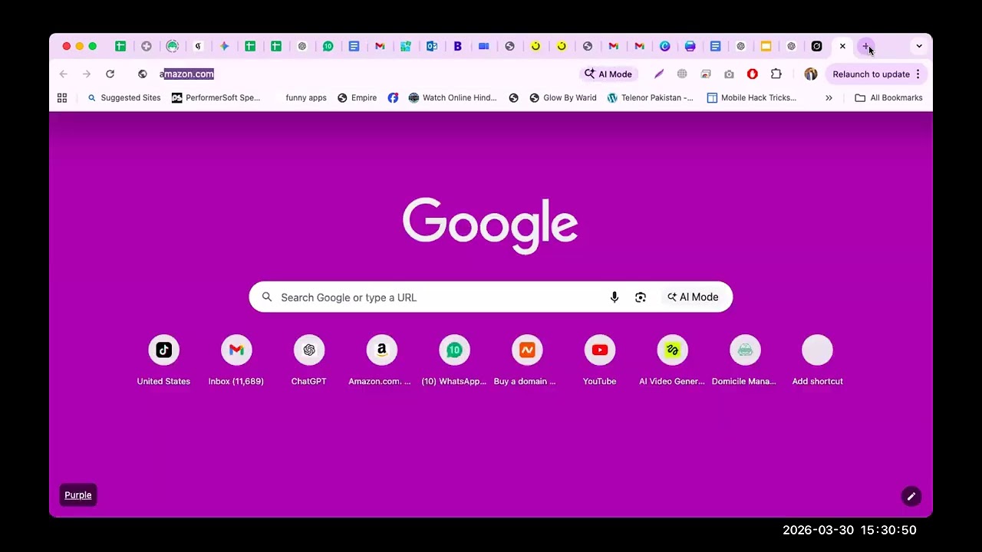
Task: Open the Empire bookmark
Action: click(358, 98)
